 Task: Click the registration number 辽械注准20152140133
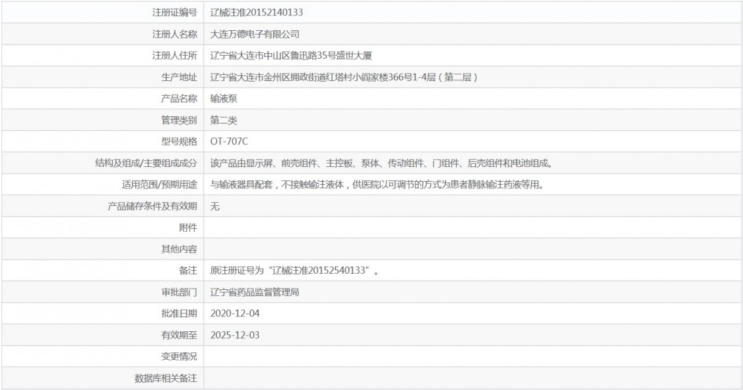tap(256, 12)
